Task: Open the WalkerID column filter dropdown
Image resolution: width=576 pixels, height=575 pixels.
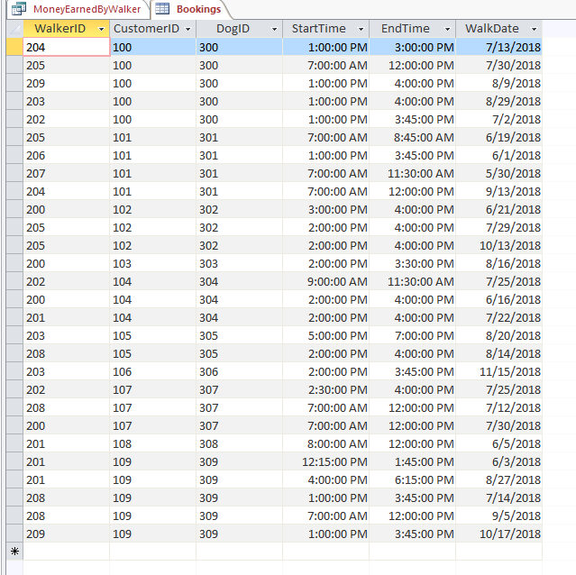Action: pyautogui.click(x=101, y=29)
